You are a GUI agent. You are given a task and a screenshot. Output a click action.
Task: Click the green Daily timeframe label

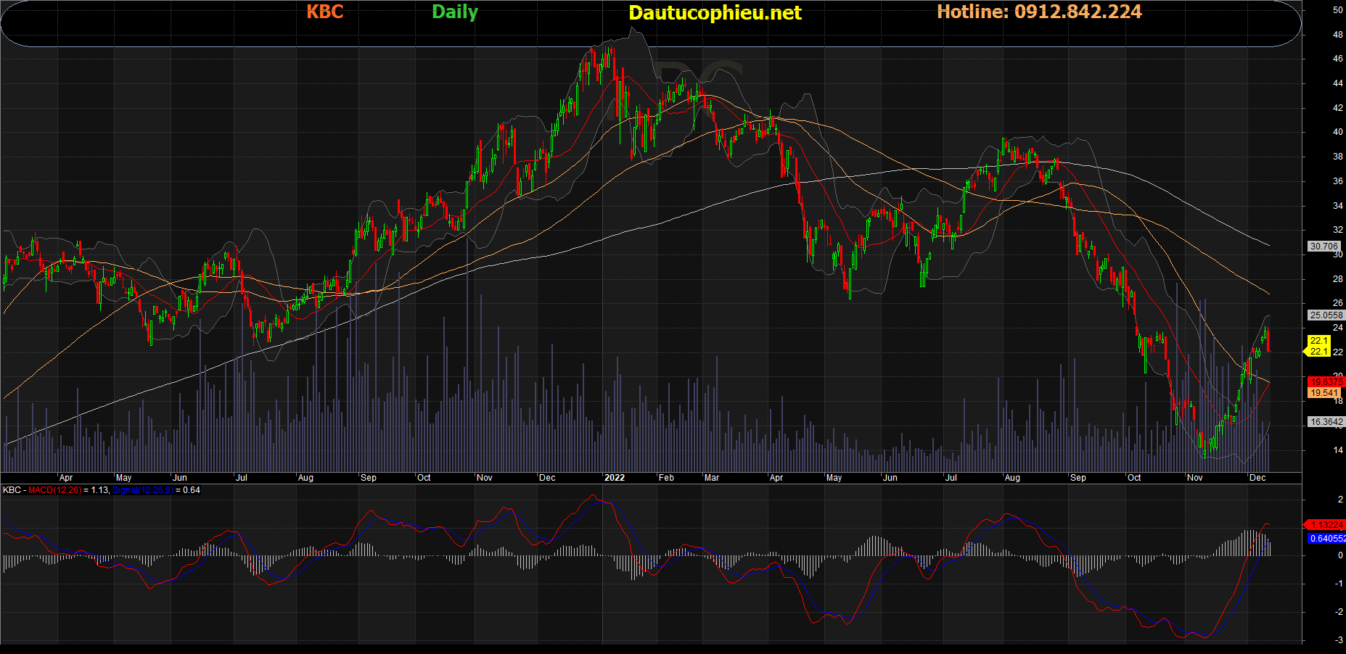tap(455, 12)
